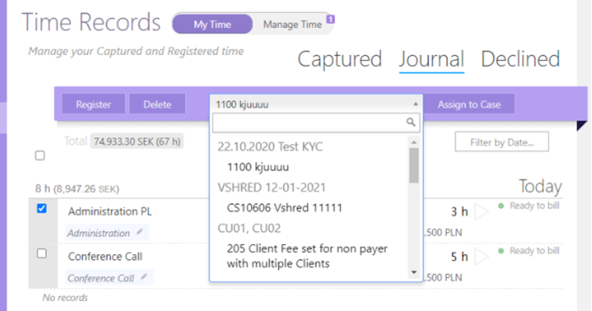Click the Filter by Date input field
The height and width of the screenshot is (311, 592).
[x=502, y=142]
